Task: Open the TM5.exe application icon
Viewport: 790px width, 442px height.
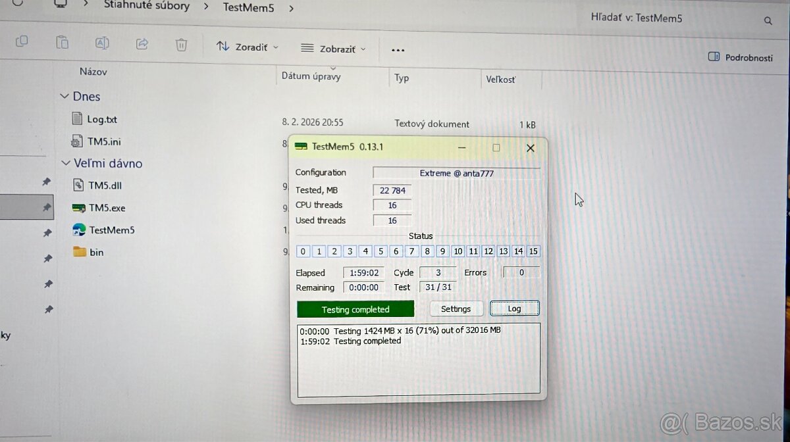Action: click(79, 208)
